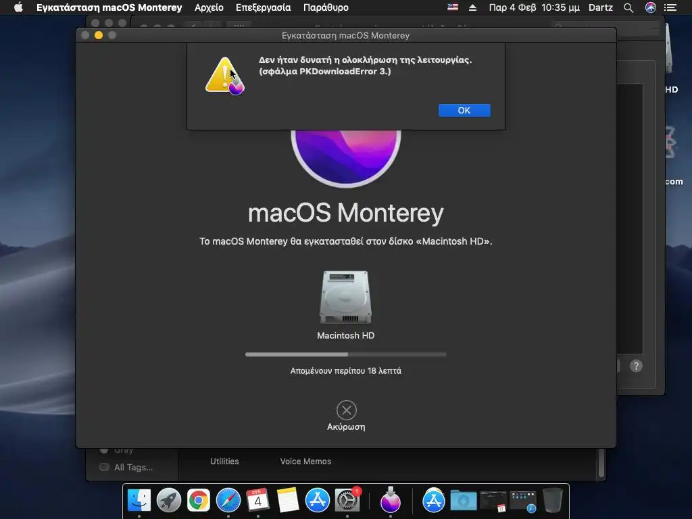
Task: Open Spotlight search magnifier
Action: [x=628, y=7]
